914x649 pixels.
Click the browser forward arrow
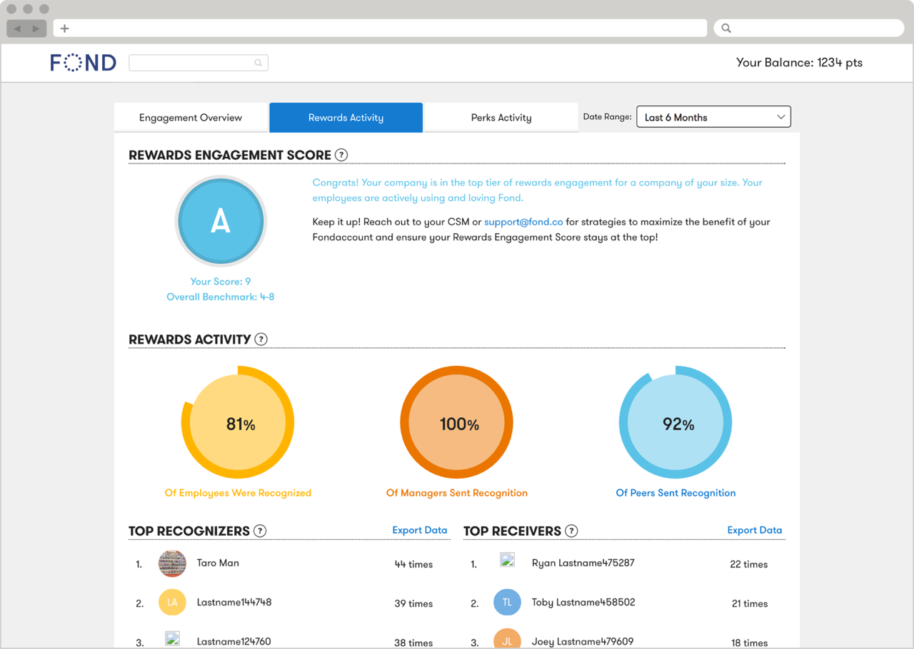tap(36, 29)
